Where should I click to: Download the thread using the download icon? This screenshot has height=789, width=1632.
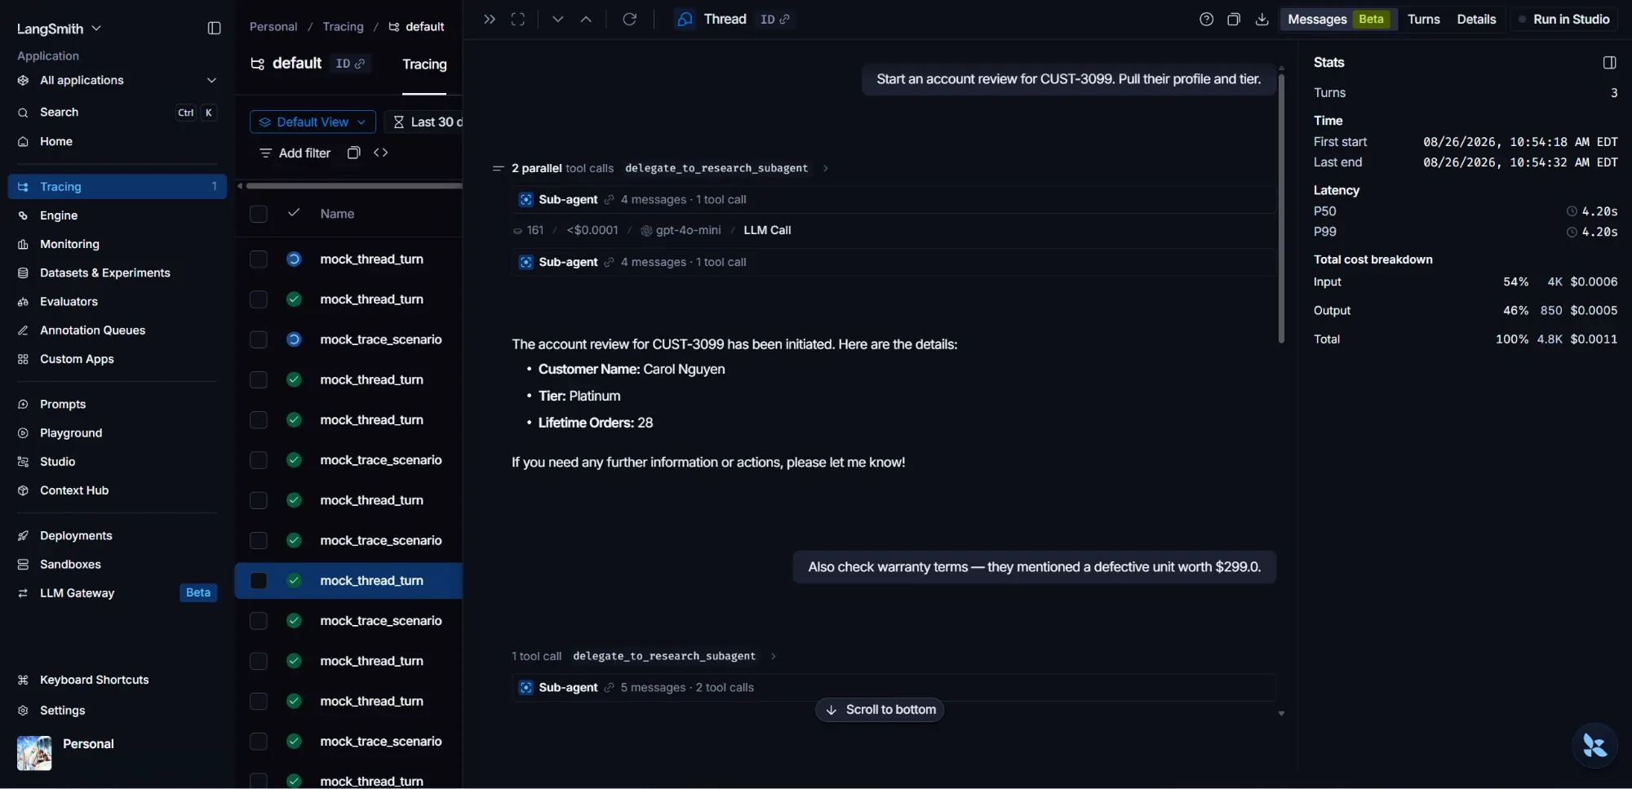[1262, 20]
